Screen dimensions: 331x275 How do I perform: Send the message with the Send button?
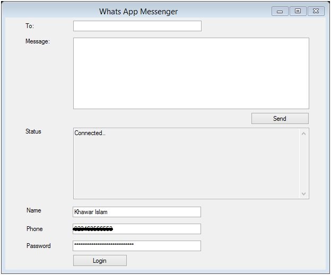(x=280, y=119)
